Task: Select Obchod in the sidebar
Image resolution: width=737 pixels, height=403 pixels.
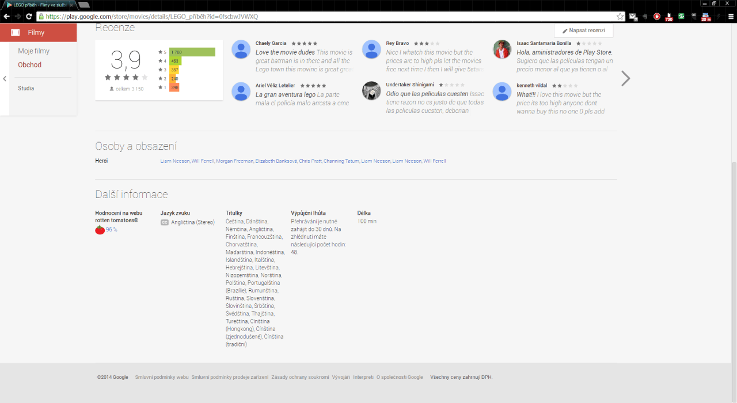Action: [29, 65]
